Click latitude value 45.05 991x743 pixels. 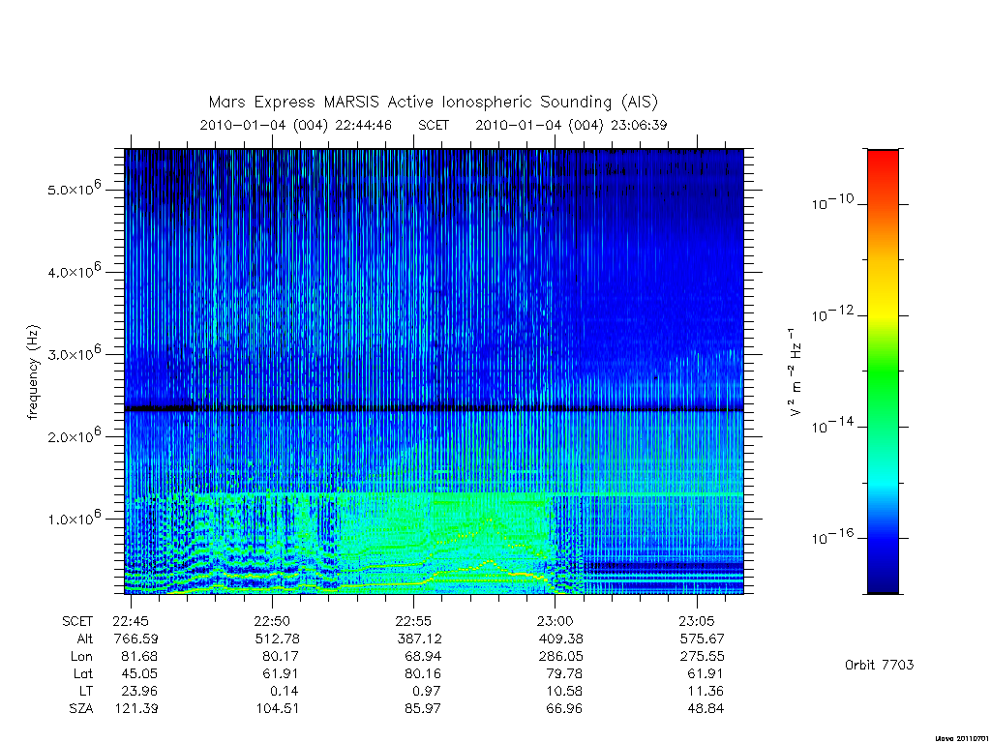[138, 673]
